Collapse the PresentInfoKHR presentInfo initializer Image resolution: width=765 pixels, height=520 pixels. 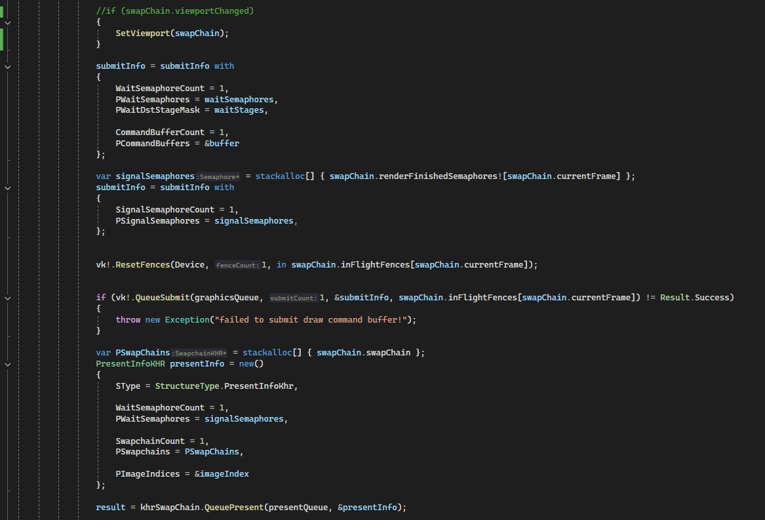click(8, 364)
